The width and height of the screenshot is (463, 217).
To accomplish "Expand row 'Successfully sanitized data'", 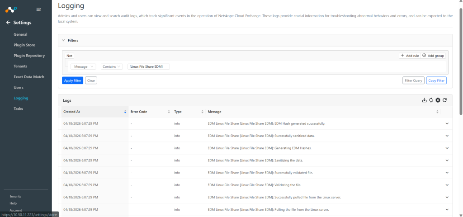I will coord(447,136).
